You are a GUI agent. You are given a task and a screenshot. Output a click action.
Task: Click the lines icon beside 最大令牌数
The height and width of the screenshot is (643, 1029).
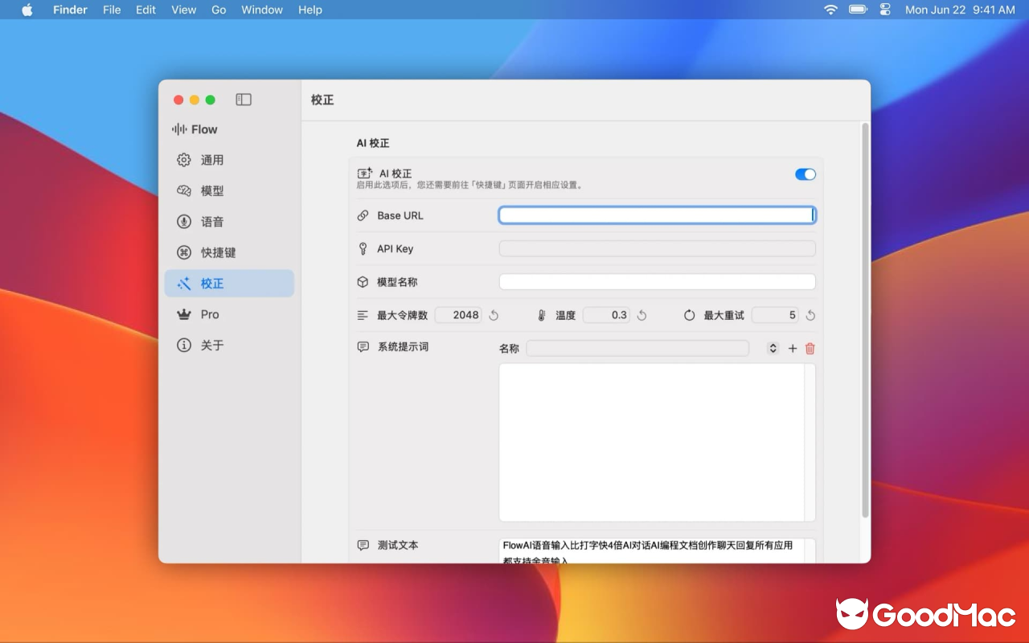point(363,315)
